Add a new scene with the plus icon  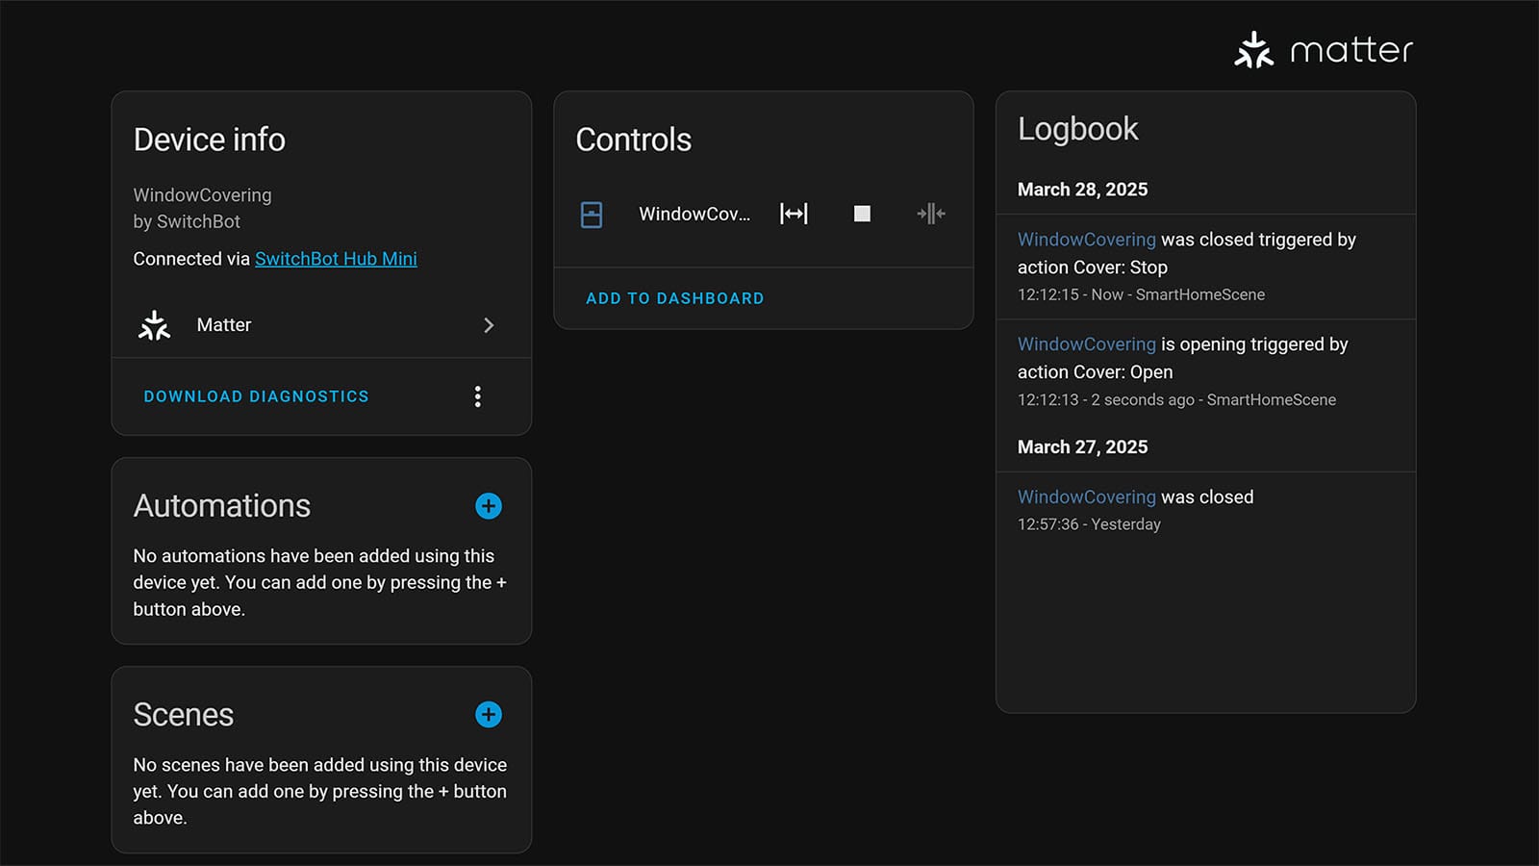click(489, 714)
